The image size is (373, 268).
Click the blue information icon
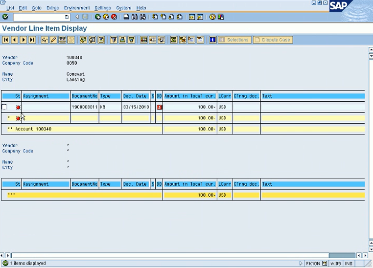[x=212, y=40]
